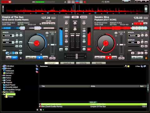Image resolution: width=150 pixels, height=113 pixels.
Task: Toggle orange loop lock on right deck
Action: coord(146,58)
